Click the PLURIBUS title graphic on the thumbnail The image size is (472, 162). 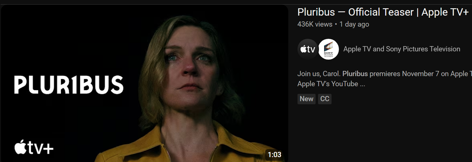point(69,85)
